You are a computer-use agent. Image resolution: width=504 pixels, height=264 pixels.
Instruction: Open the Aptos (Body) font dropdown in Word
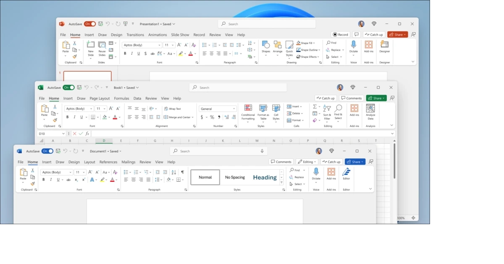point(70,172)
